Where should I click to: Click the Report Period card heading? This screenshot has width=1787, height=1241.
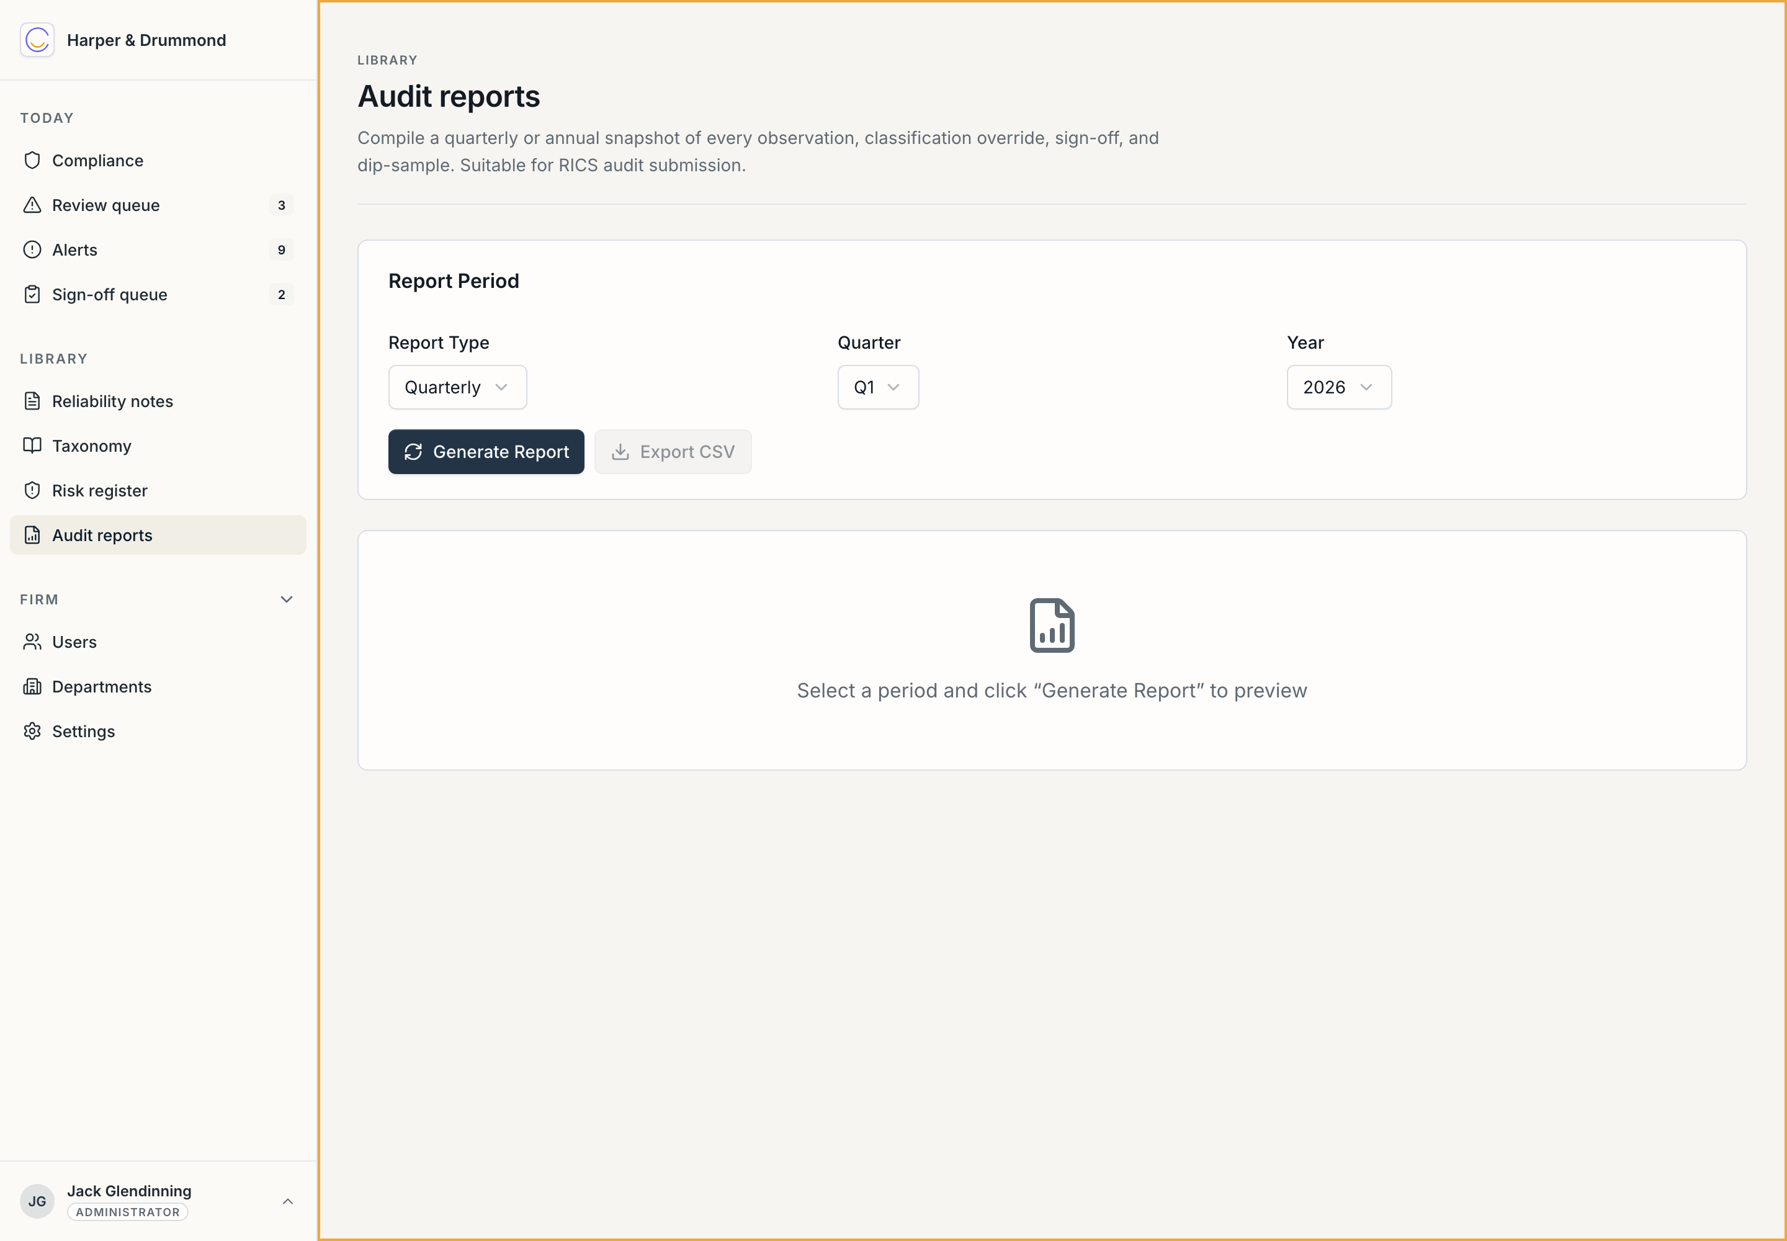[x=454, y=280]
